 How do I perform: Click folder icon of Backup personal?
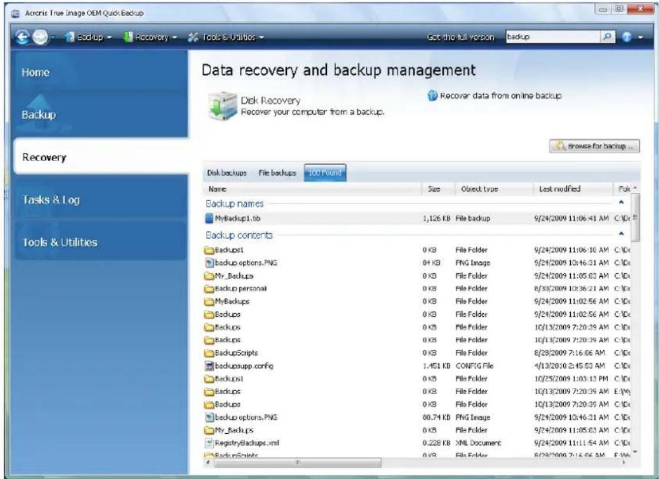(209, 289)
